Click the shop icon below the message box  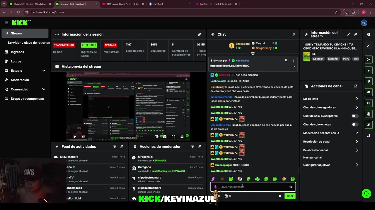226,196
